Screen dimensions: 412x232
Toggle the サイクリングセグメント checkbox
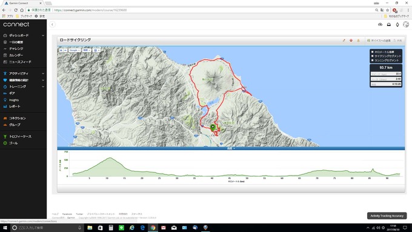coord(373,56)
